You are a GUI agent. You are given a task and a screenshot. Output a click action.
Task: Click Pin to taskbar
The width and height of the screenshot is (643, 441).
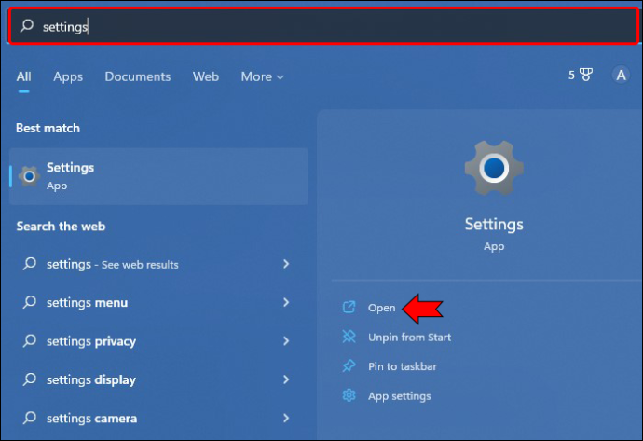(x=403, y=366)
